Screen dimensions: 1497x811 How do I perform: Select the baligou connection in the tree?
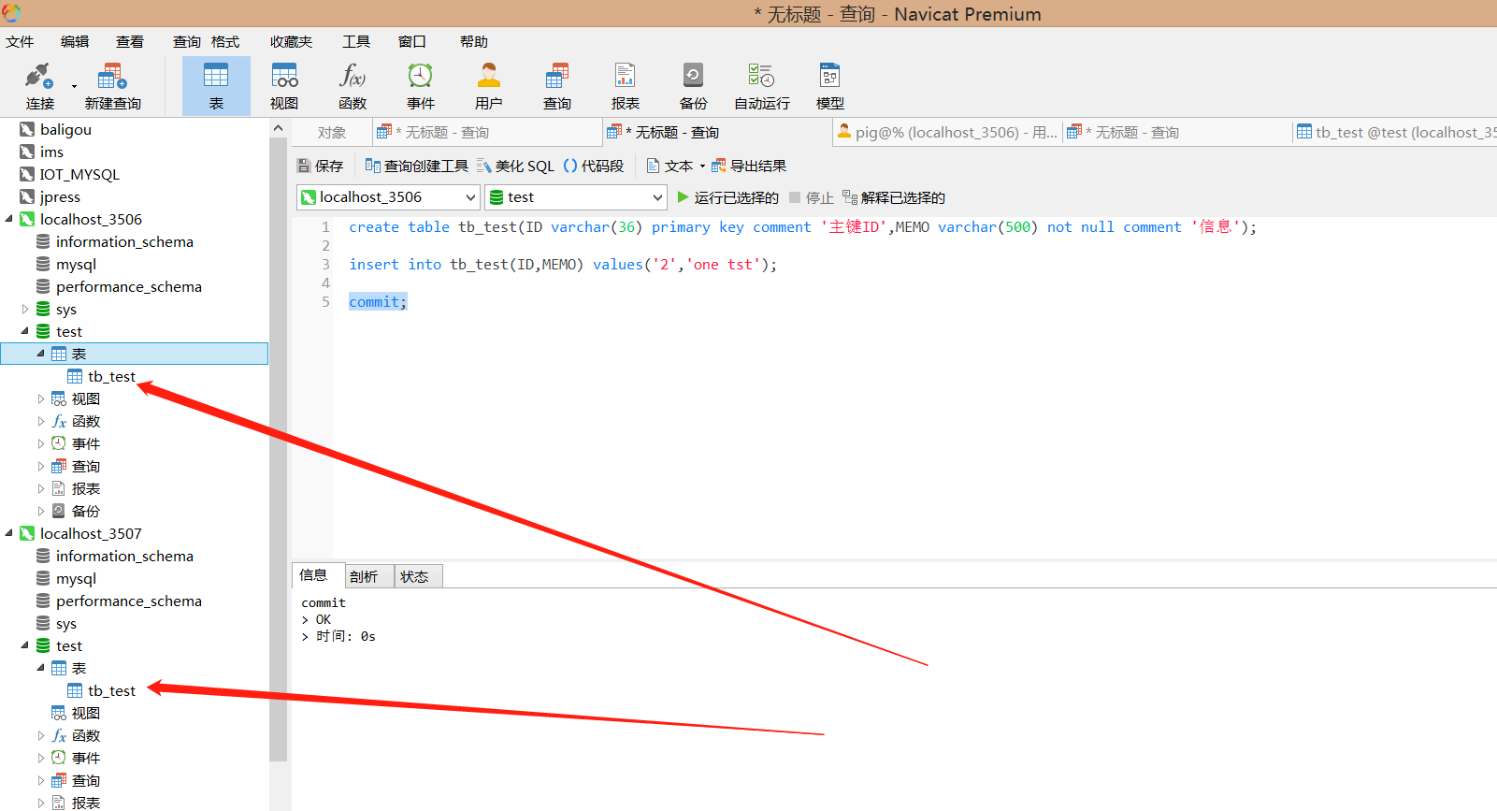(x=65, y=129)
